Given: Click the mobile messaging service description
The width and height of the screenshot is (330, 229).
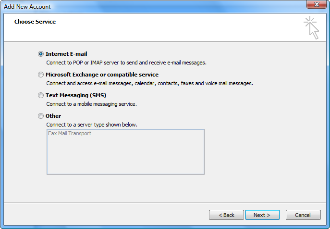Looking at the screenshot, I should point(91,104).
